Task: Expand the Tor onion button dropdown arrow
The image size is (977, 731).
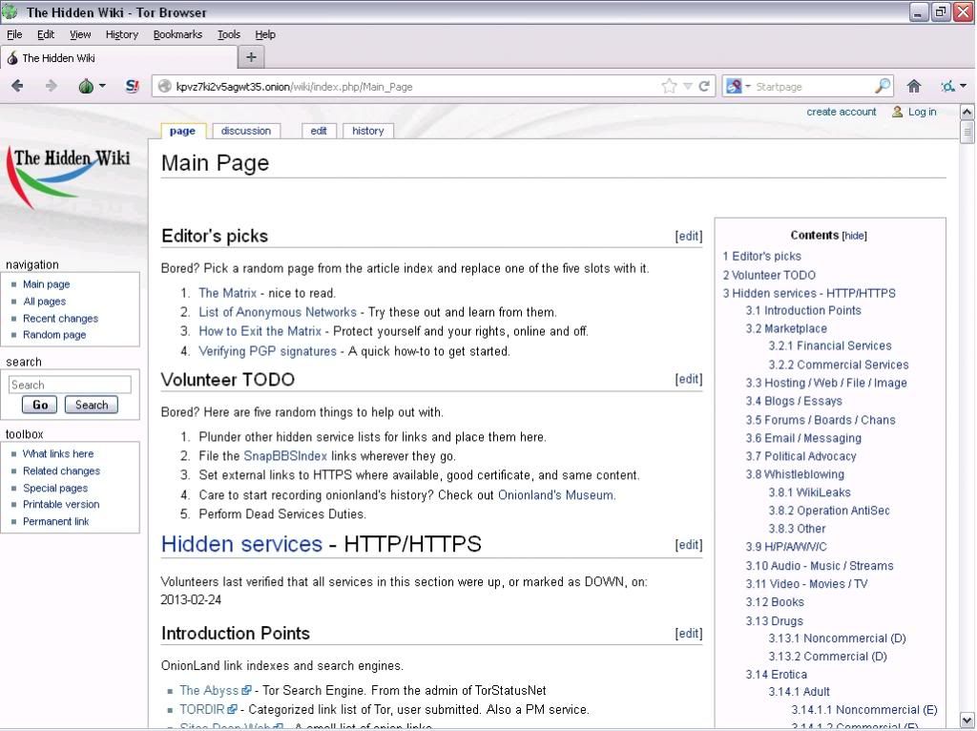Action: pyautogui.click(x=102, y=86)
